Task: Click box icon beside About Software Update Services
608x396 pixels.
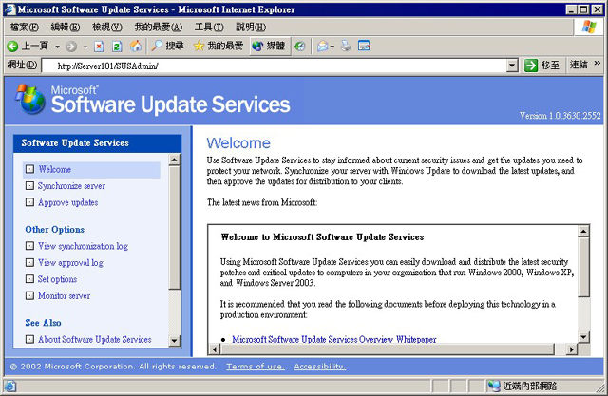Action: click(x=29, y=339)
